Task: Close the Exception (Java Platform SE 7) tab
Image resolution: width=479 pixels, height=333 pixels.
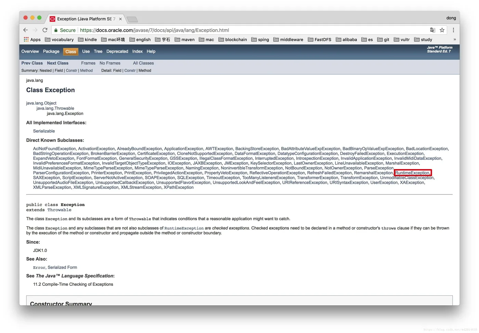Action: tap(120, 19)
